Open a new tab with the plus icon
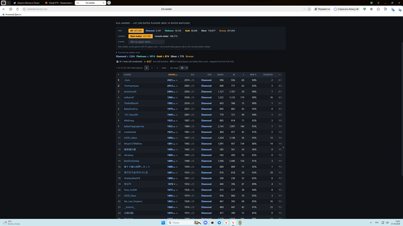403x226 pixels. click(109, 3)
